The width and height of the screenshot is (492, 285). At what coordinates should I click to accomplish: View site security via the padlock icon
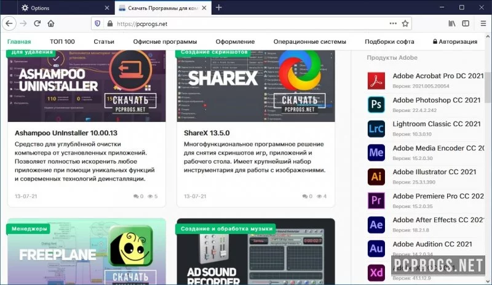click(110, 23)
